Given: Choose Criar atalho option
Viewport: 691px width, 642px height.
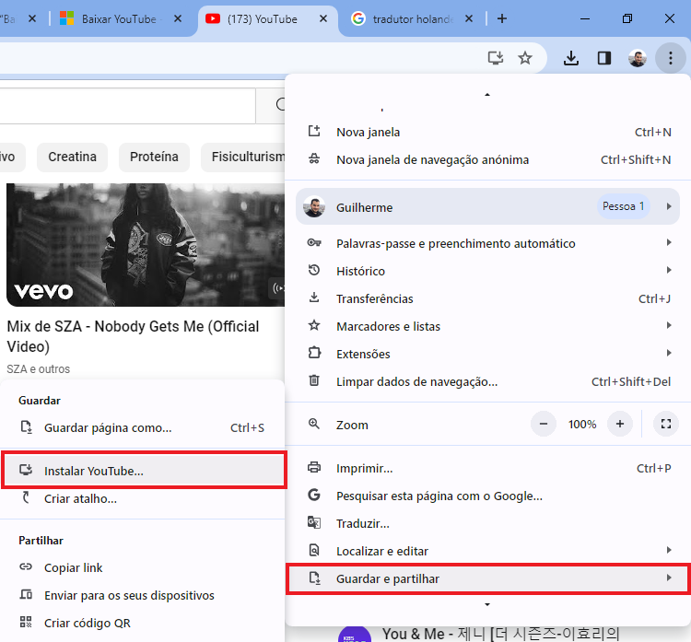Looking at the screenshot, I should pos(142,499).
